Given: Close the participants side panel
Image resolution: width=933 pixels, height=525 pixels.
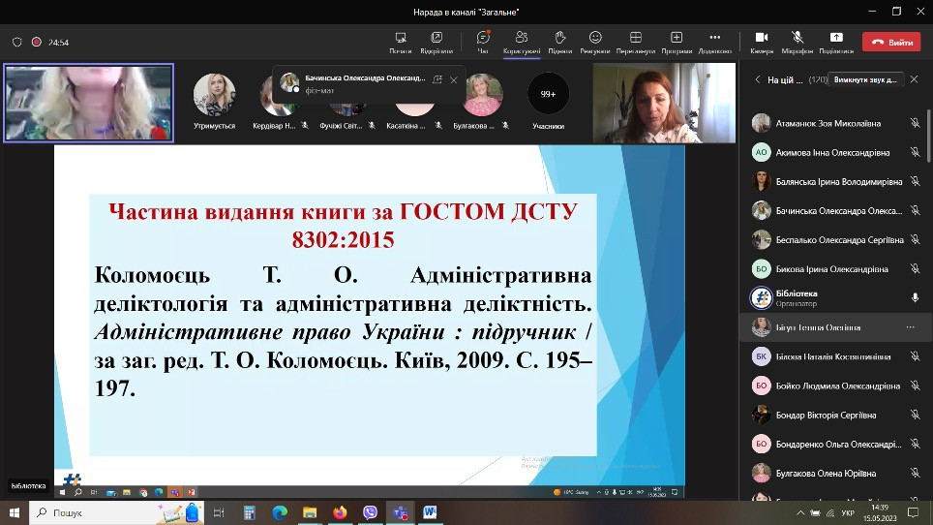Looking at the screenshot, I should point(915,79).
